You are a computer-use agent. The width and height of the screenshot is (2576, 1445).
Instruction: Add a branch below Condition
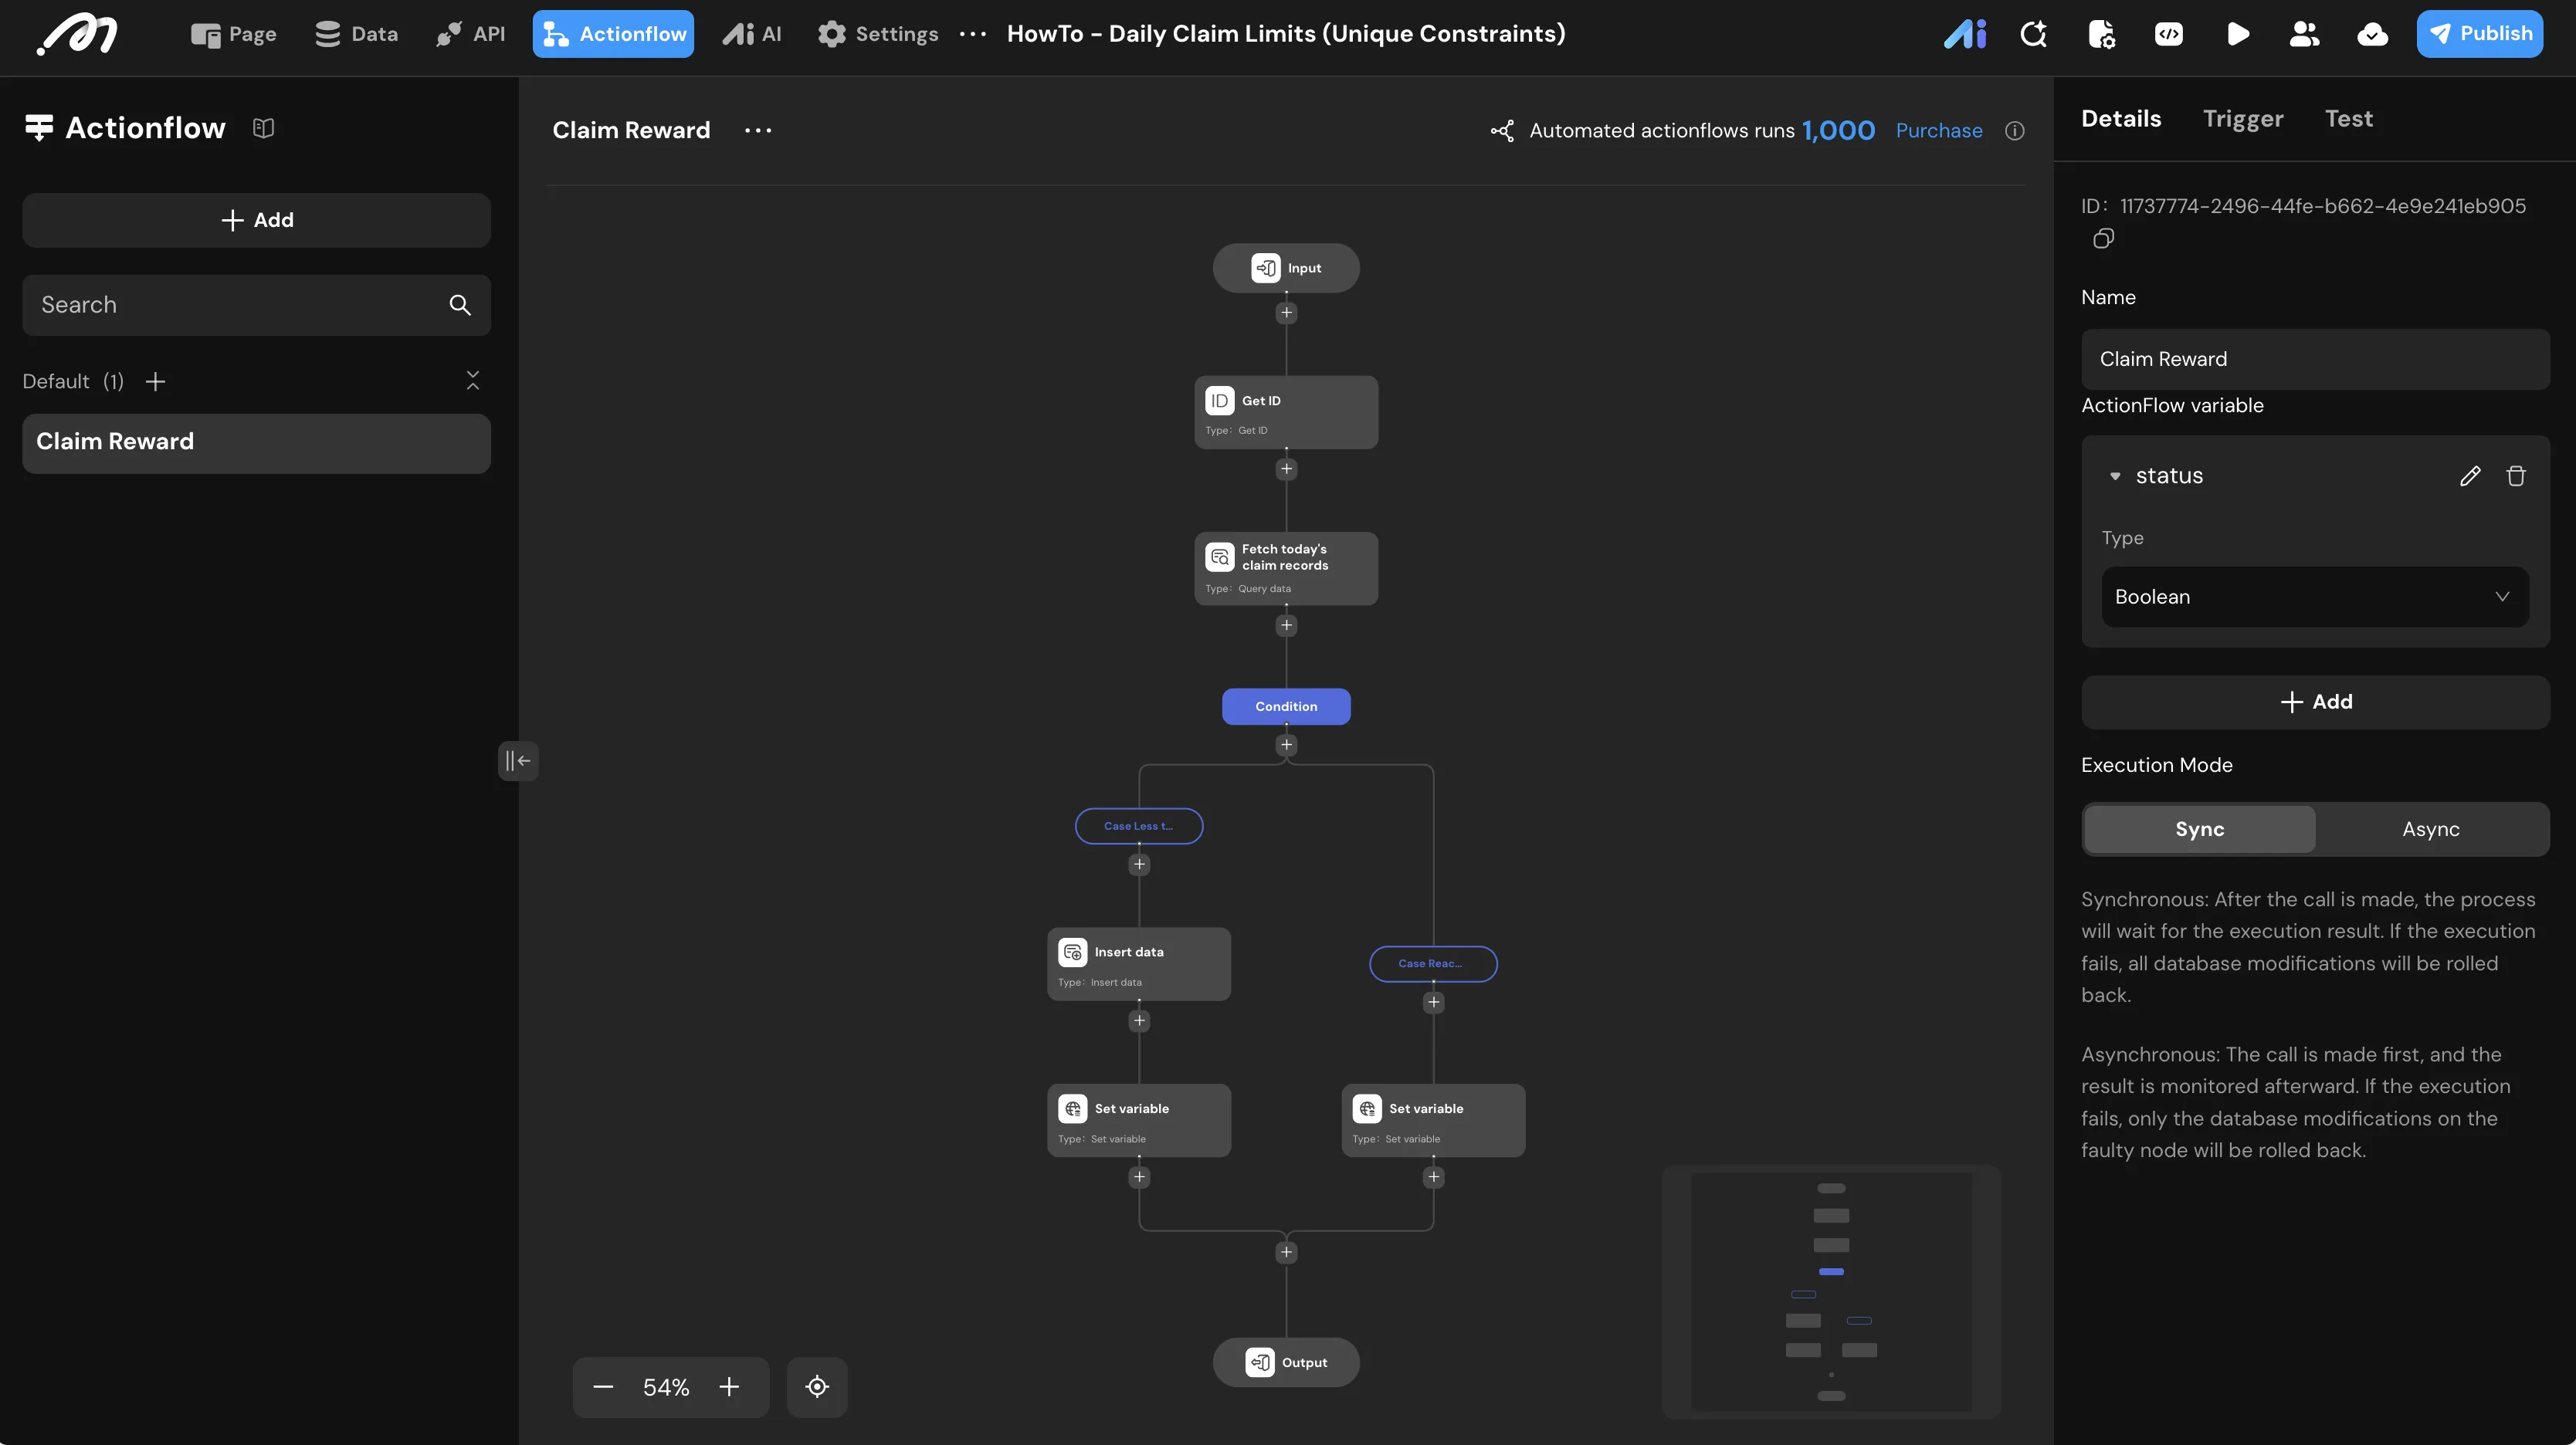coord(1286,746)
